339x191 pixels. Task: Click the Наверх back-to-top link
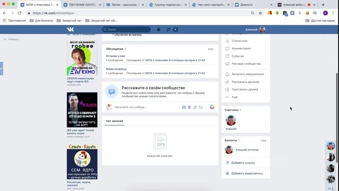tap(11, 39)
